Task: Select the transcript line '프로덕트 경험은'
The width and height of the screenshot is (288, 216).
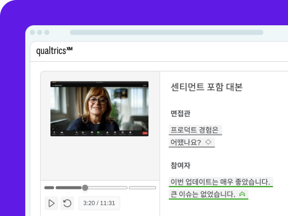Action: tap(195, 130)
